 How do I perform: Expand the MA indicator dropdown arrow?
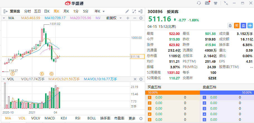click(4, 18)
